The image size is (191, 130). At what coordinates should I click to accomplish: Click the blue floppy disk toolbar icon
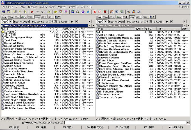(x=3, y=12)
